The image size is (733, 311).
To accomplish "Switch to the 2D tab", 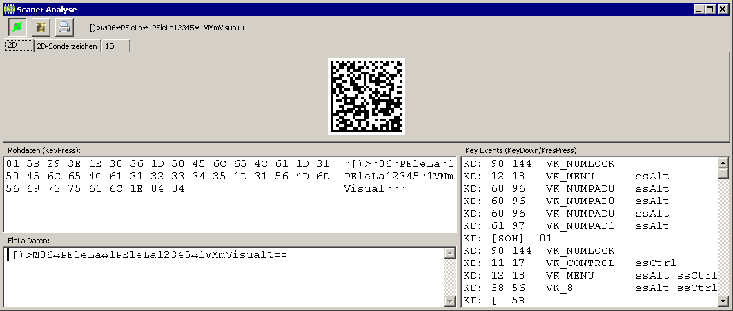I will (x=17, y=46).
